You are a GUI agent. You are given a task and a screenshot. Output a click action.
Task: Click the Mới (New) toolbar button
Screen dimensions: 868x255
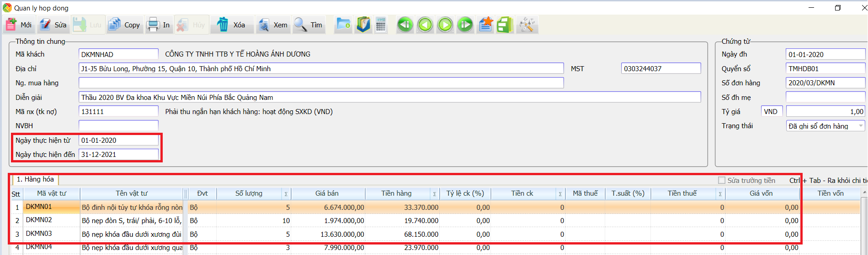click(x=19, y=25)
